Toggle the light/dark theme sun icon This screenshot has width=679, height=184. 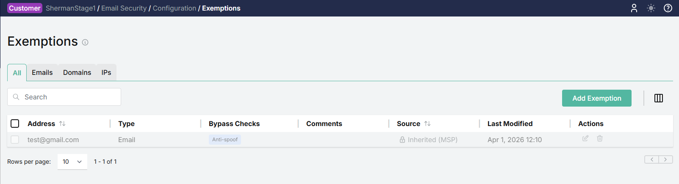pos(651,8)
